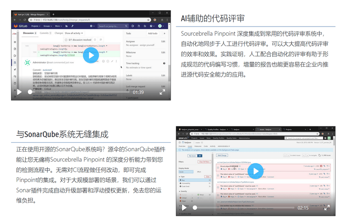Click SonarQube video progress slider handle
Screen dimensions: 354x224
click(195, 207)
